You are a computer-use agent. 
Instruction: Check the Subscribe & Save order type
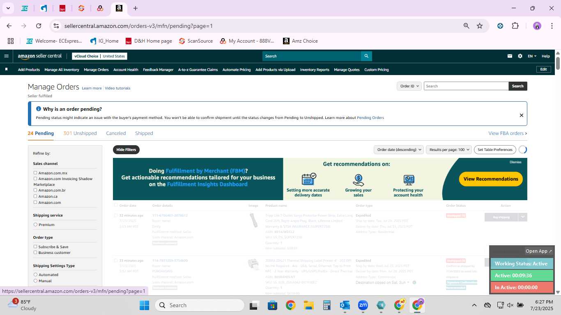coord(35,247)
